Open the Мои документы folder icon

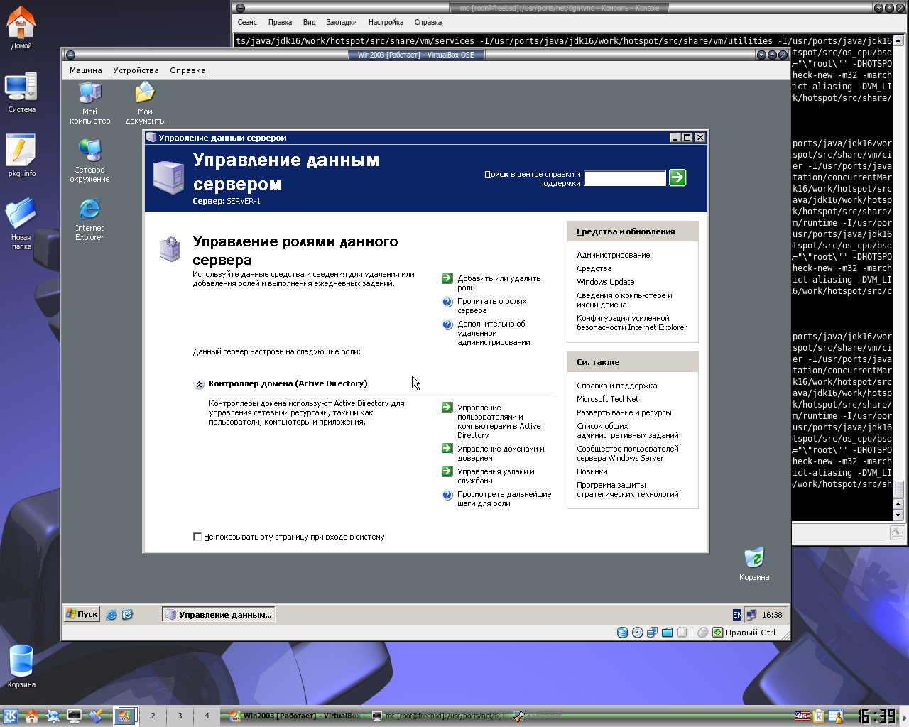click(145, 94)
